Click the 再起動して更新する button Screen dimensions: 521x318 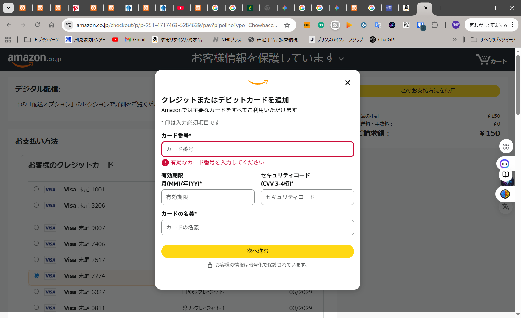pyautogui.click(x=488, y=25)
